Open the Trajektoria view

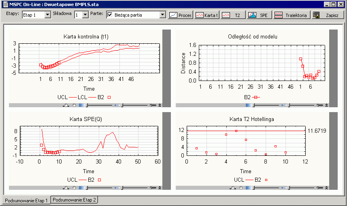click(292, 15)
